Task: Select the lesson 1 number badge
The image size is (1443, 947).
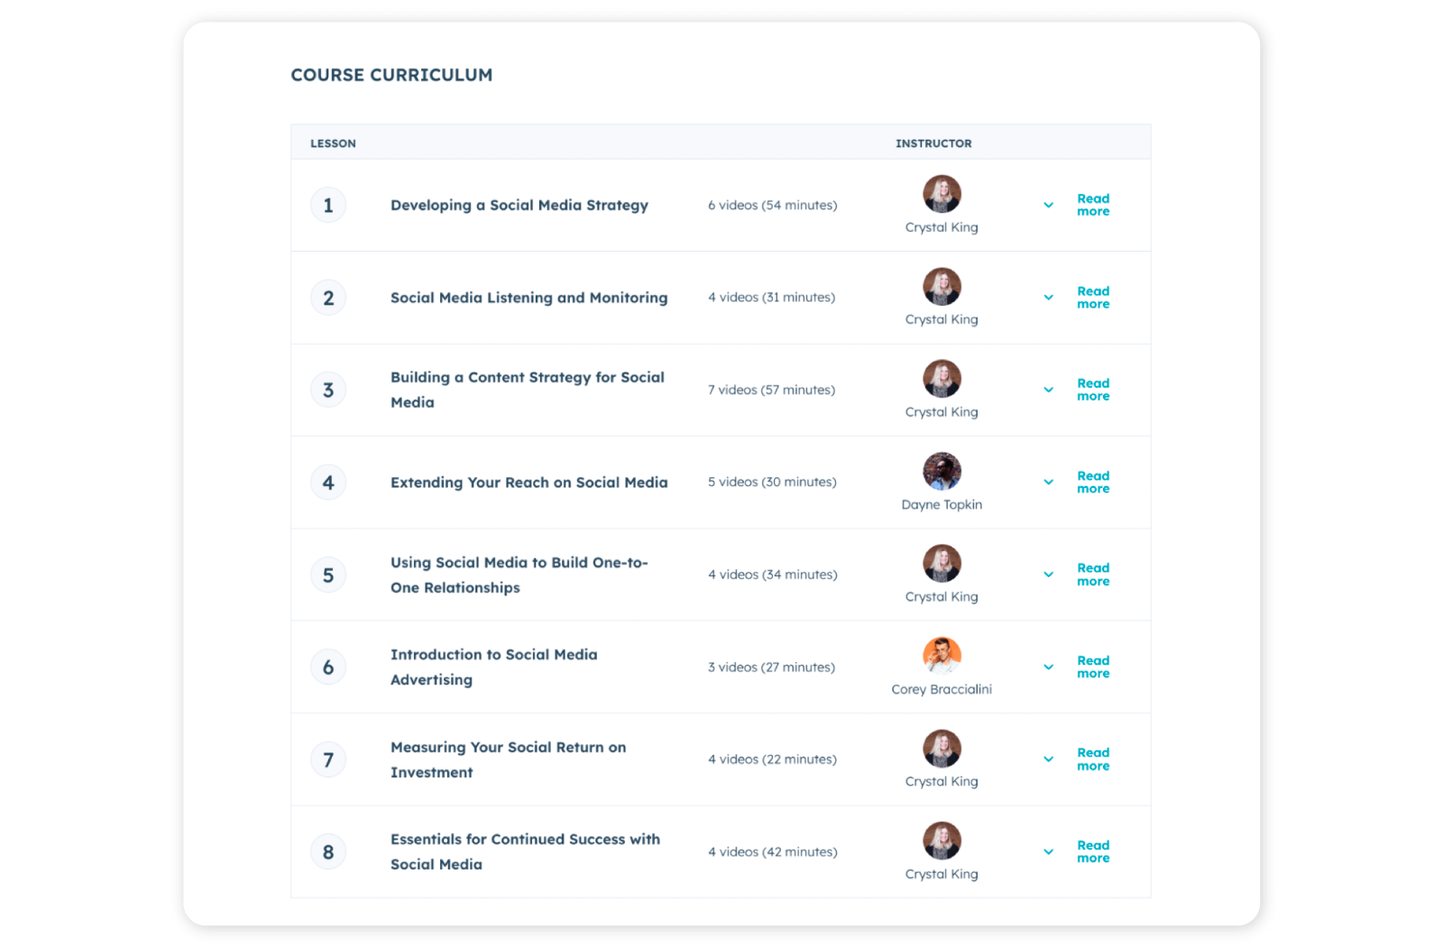Action: click(x=328, y=205)
